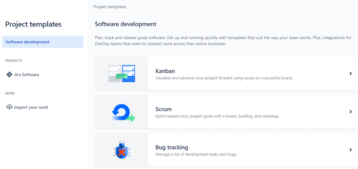
Task: Click Kanban description about powerful board
Action: coord(224,78)
